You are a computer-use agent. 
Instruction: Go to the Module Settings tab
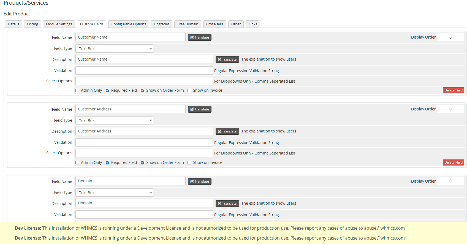pyautogui.click(x=59, y=24)
